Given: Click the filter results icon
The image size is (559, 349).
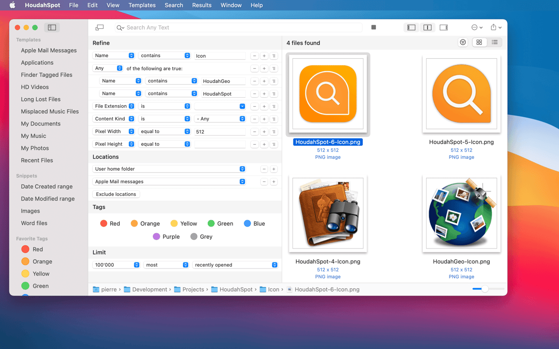Looking at the screenshot, I should click(463, 42).
